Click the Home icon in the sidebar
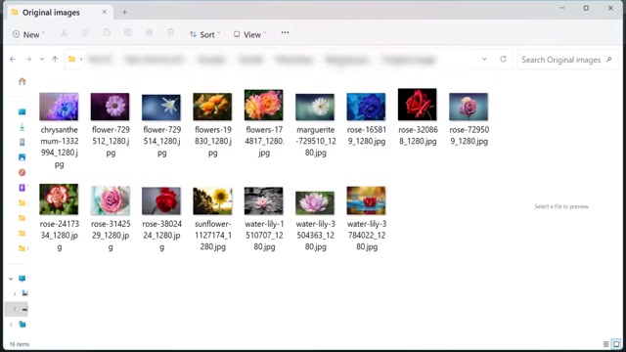The image size is (626, 352). 22,81
